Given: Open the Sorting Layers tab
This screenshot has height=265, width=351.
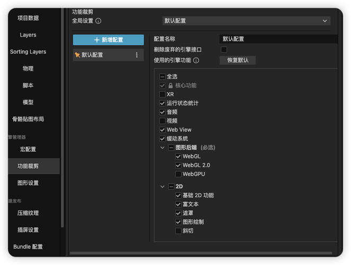Looking at the screenshot, I should pos(28,51).
